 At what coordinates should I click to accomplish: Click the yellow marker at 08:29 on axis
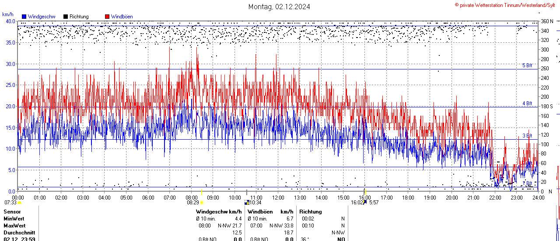(x=201, y=192)
